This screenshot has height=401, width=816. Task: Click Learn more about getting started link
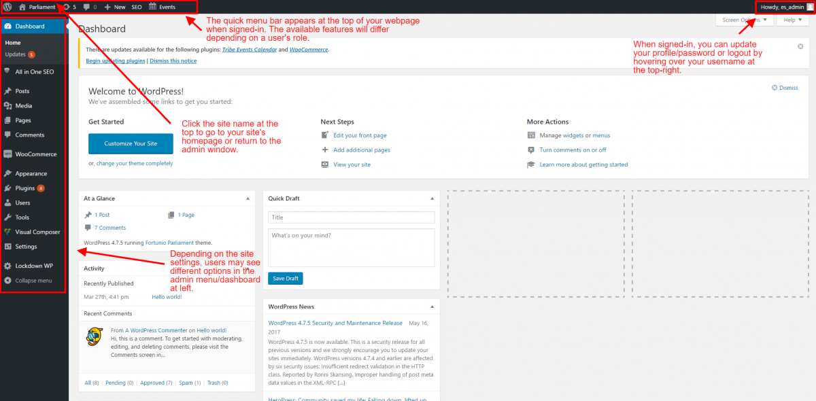(x=583, y=164)
